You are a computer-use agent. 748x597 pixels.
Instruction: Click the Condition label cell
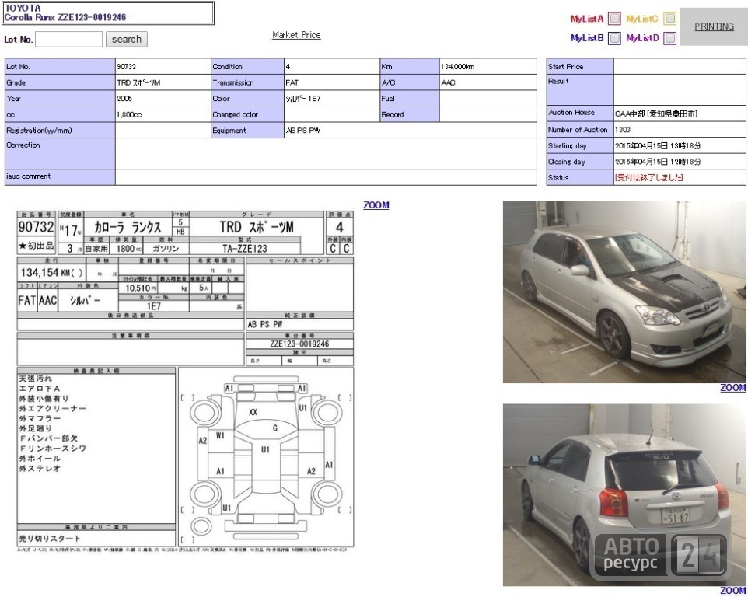(247, 66)
